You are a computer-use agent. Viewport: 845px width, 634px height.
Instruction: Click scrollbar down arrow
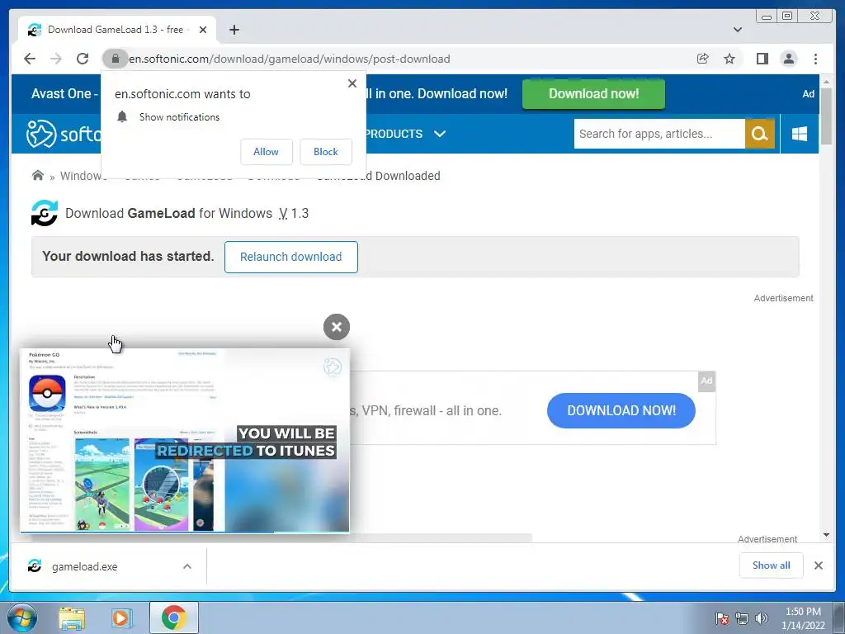tap(826, 535)
